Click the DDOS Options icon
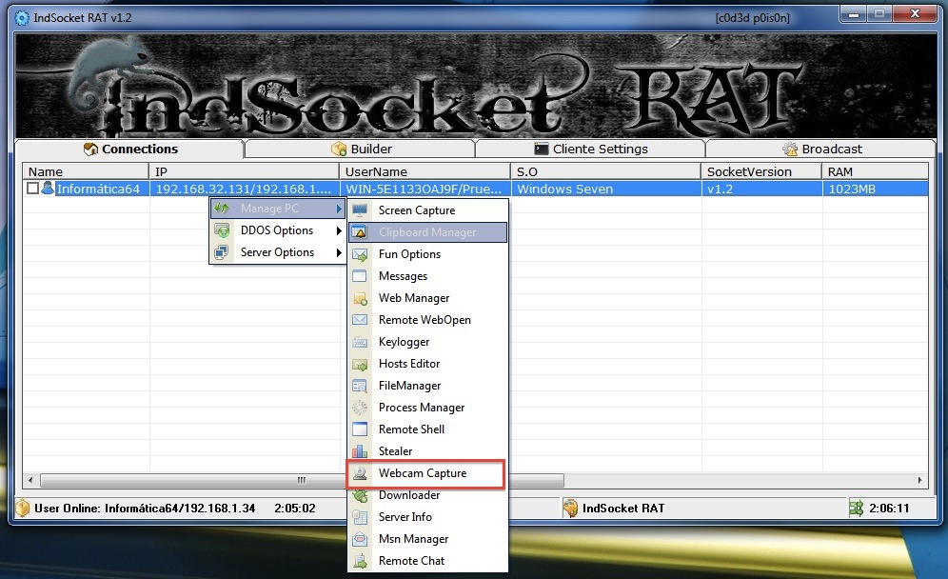 click(x=222, y=230)
